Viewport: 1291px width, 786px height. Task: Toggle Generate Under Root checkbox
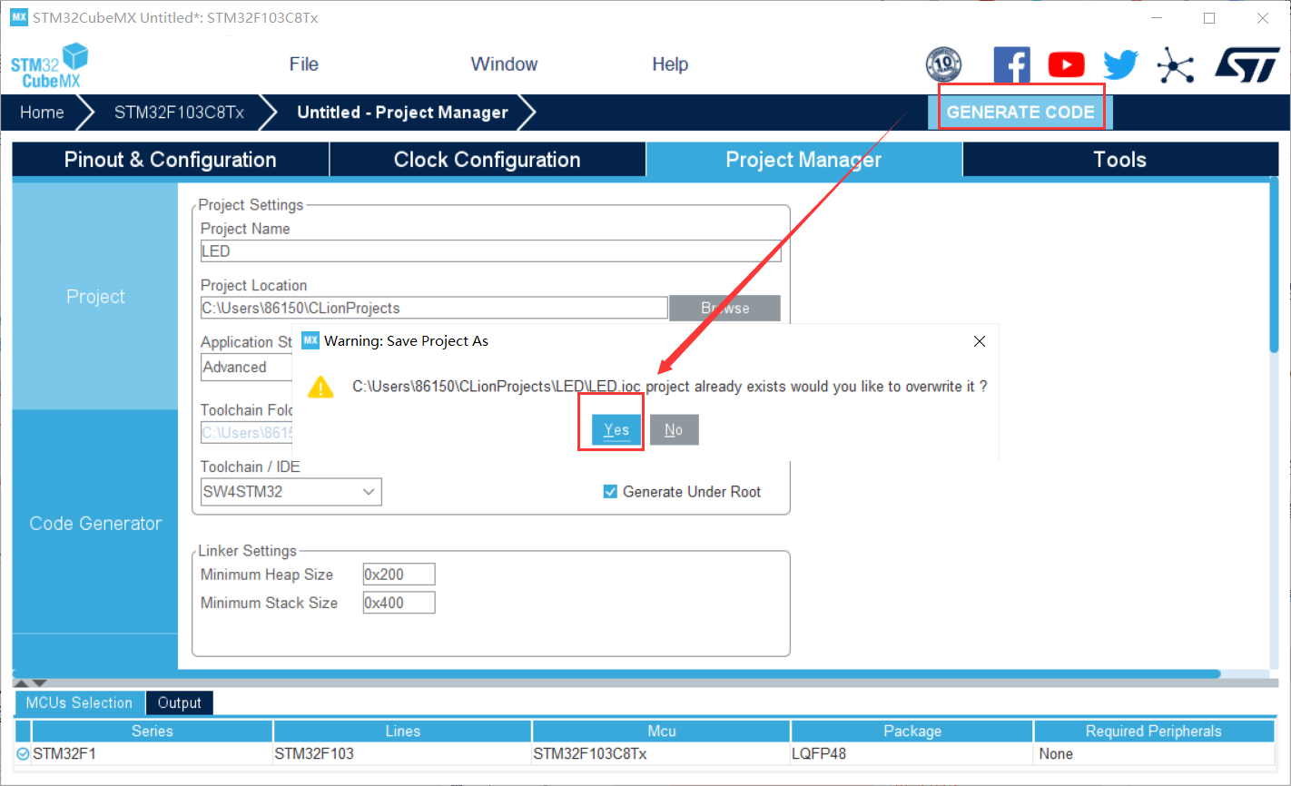click(610, 492)
